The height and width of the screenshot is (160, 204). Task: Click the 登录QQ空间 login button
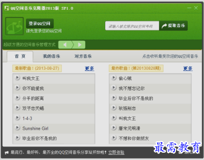(x=40, y=24)
